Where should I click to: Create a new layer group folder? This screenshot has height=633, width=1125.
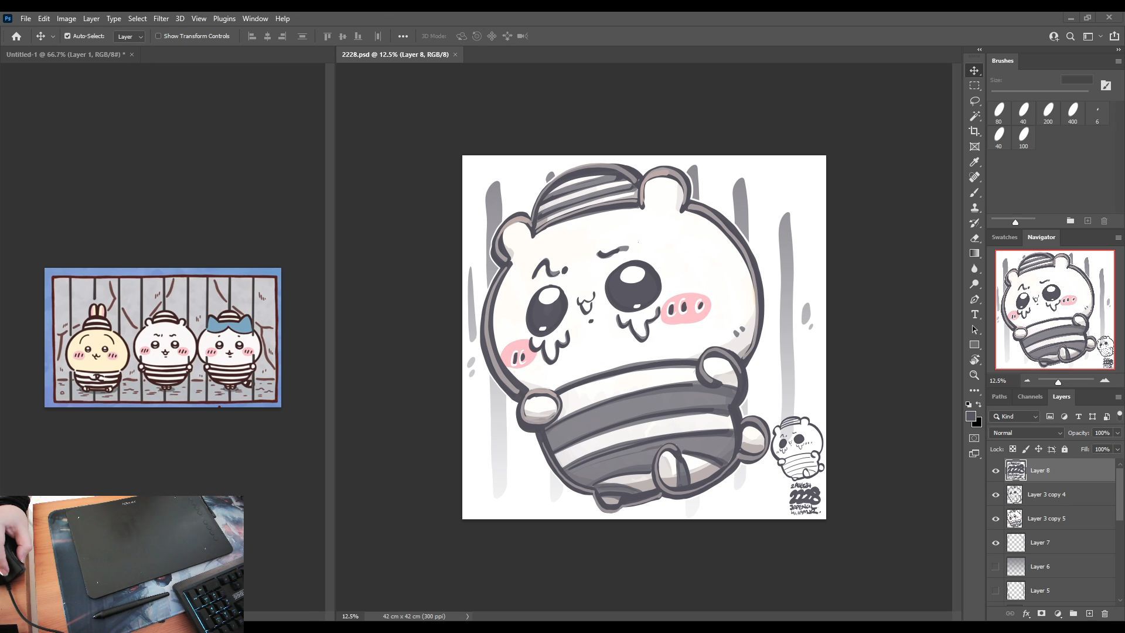pos(1073,614)
